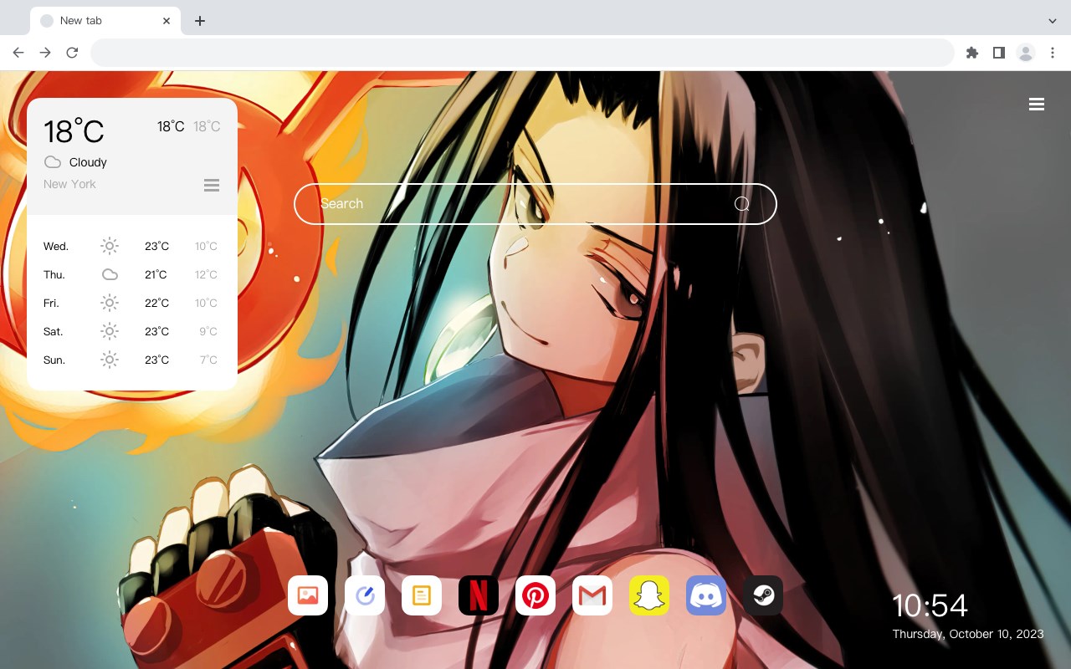Select the New tab tab
This screenshot has width=1071, height=669.
105,21
